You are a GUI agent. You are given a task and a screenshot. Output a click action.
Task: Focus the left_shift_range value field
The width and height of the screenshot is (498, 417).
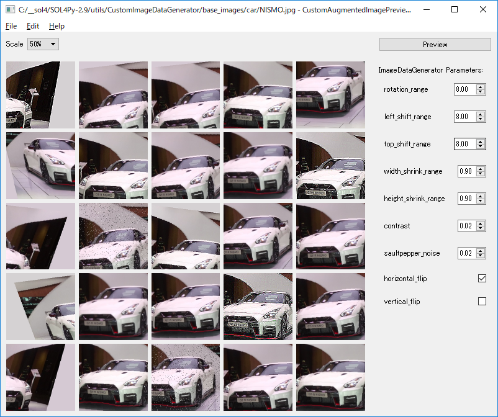(465, 117)
